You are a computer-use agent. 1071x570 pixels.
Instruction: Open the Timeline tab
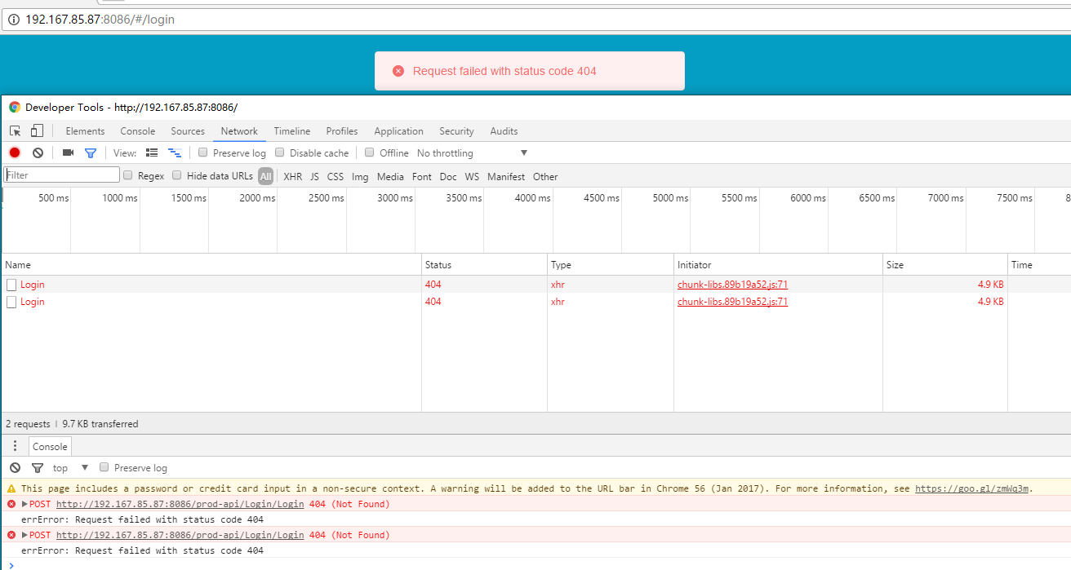tap(292, 131)
